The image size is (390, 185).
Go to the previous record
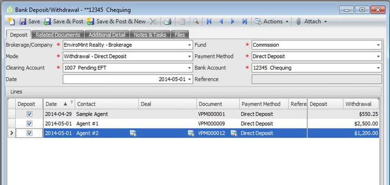point(221,22)
